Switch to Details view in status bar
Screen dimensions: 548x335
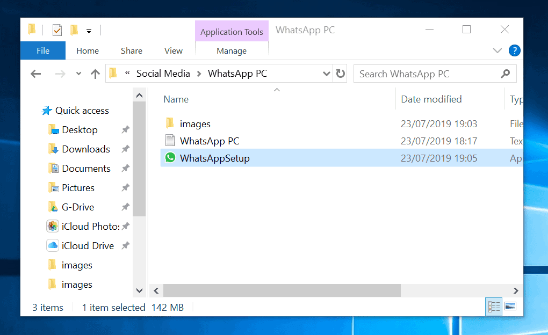coord(494,307)
